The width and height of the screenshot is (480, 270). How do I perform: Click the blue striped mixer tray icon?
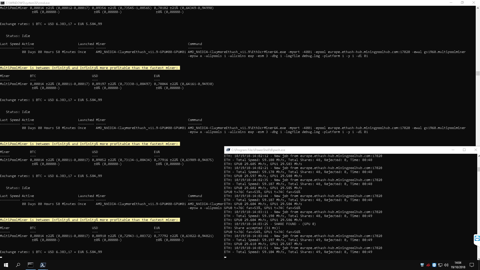pyautogui.click(x=422, y=265)
